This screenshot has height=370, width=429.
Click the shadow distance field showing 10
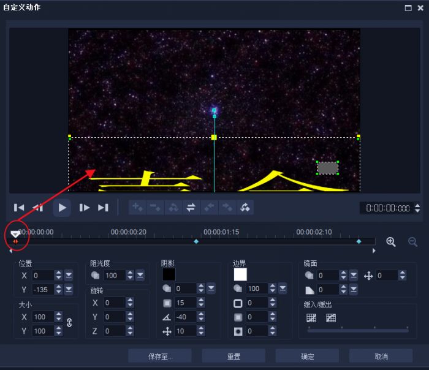click(186, 331)
